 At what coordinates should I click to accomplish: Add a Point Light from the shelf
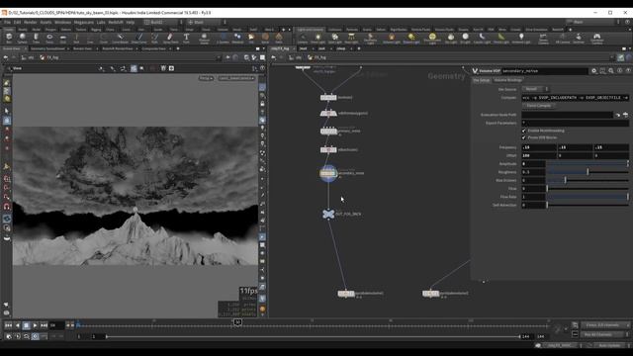[x=317, y=38]
